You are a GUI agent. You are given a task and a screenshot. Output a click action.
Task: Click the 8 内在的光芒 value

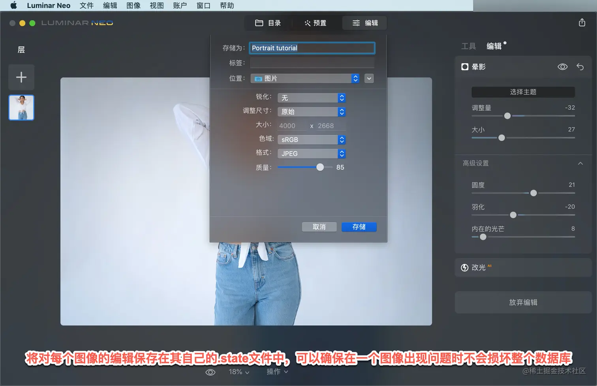(573, 228)
